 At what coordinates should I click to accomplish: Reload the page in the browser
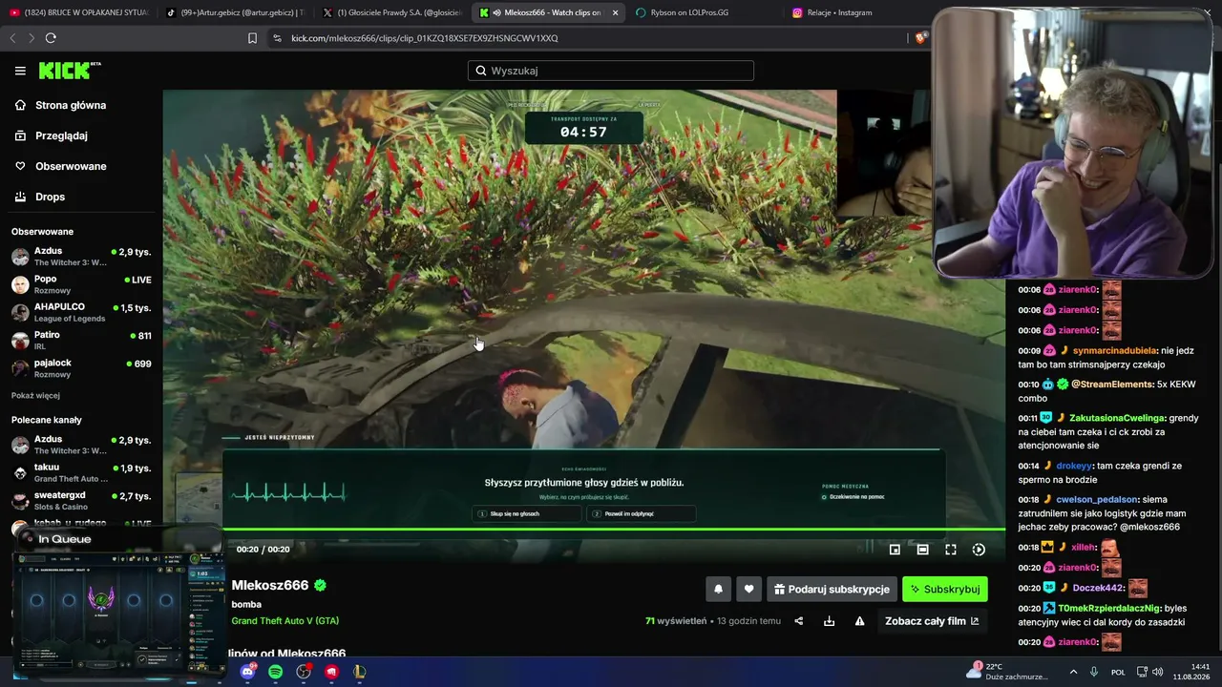[51, 38]
